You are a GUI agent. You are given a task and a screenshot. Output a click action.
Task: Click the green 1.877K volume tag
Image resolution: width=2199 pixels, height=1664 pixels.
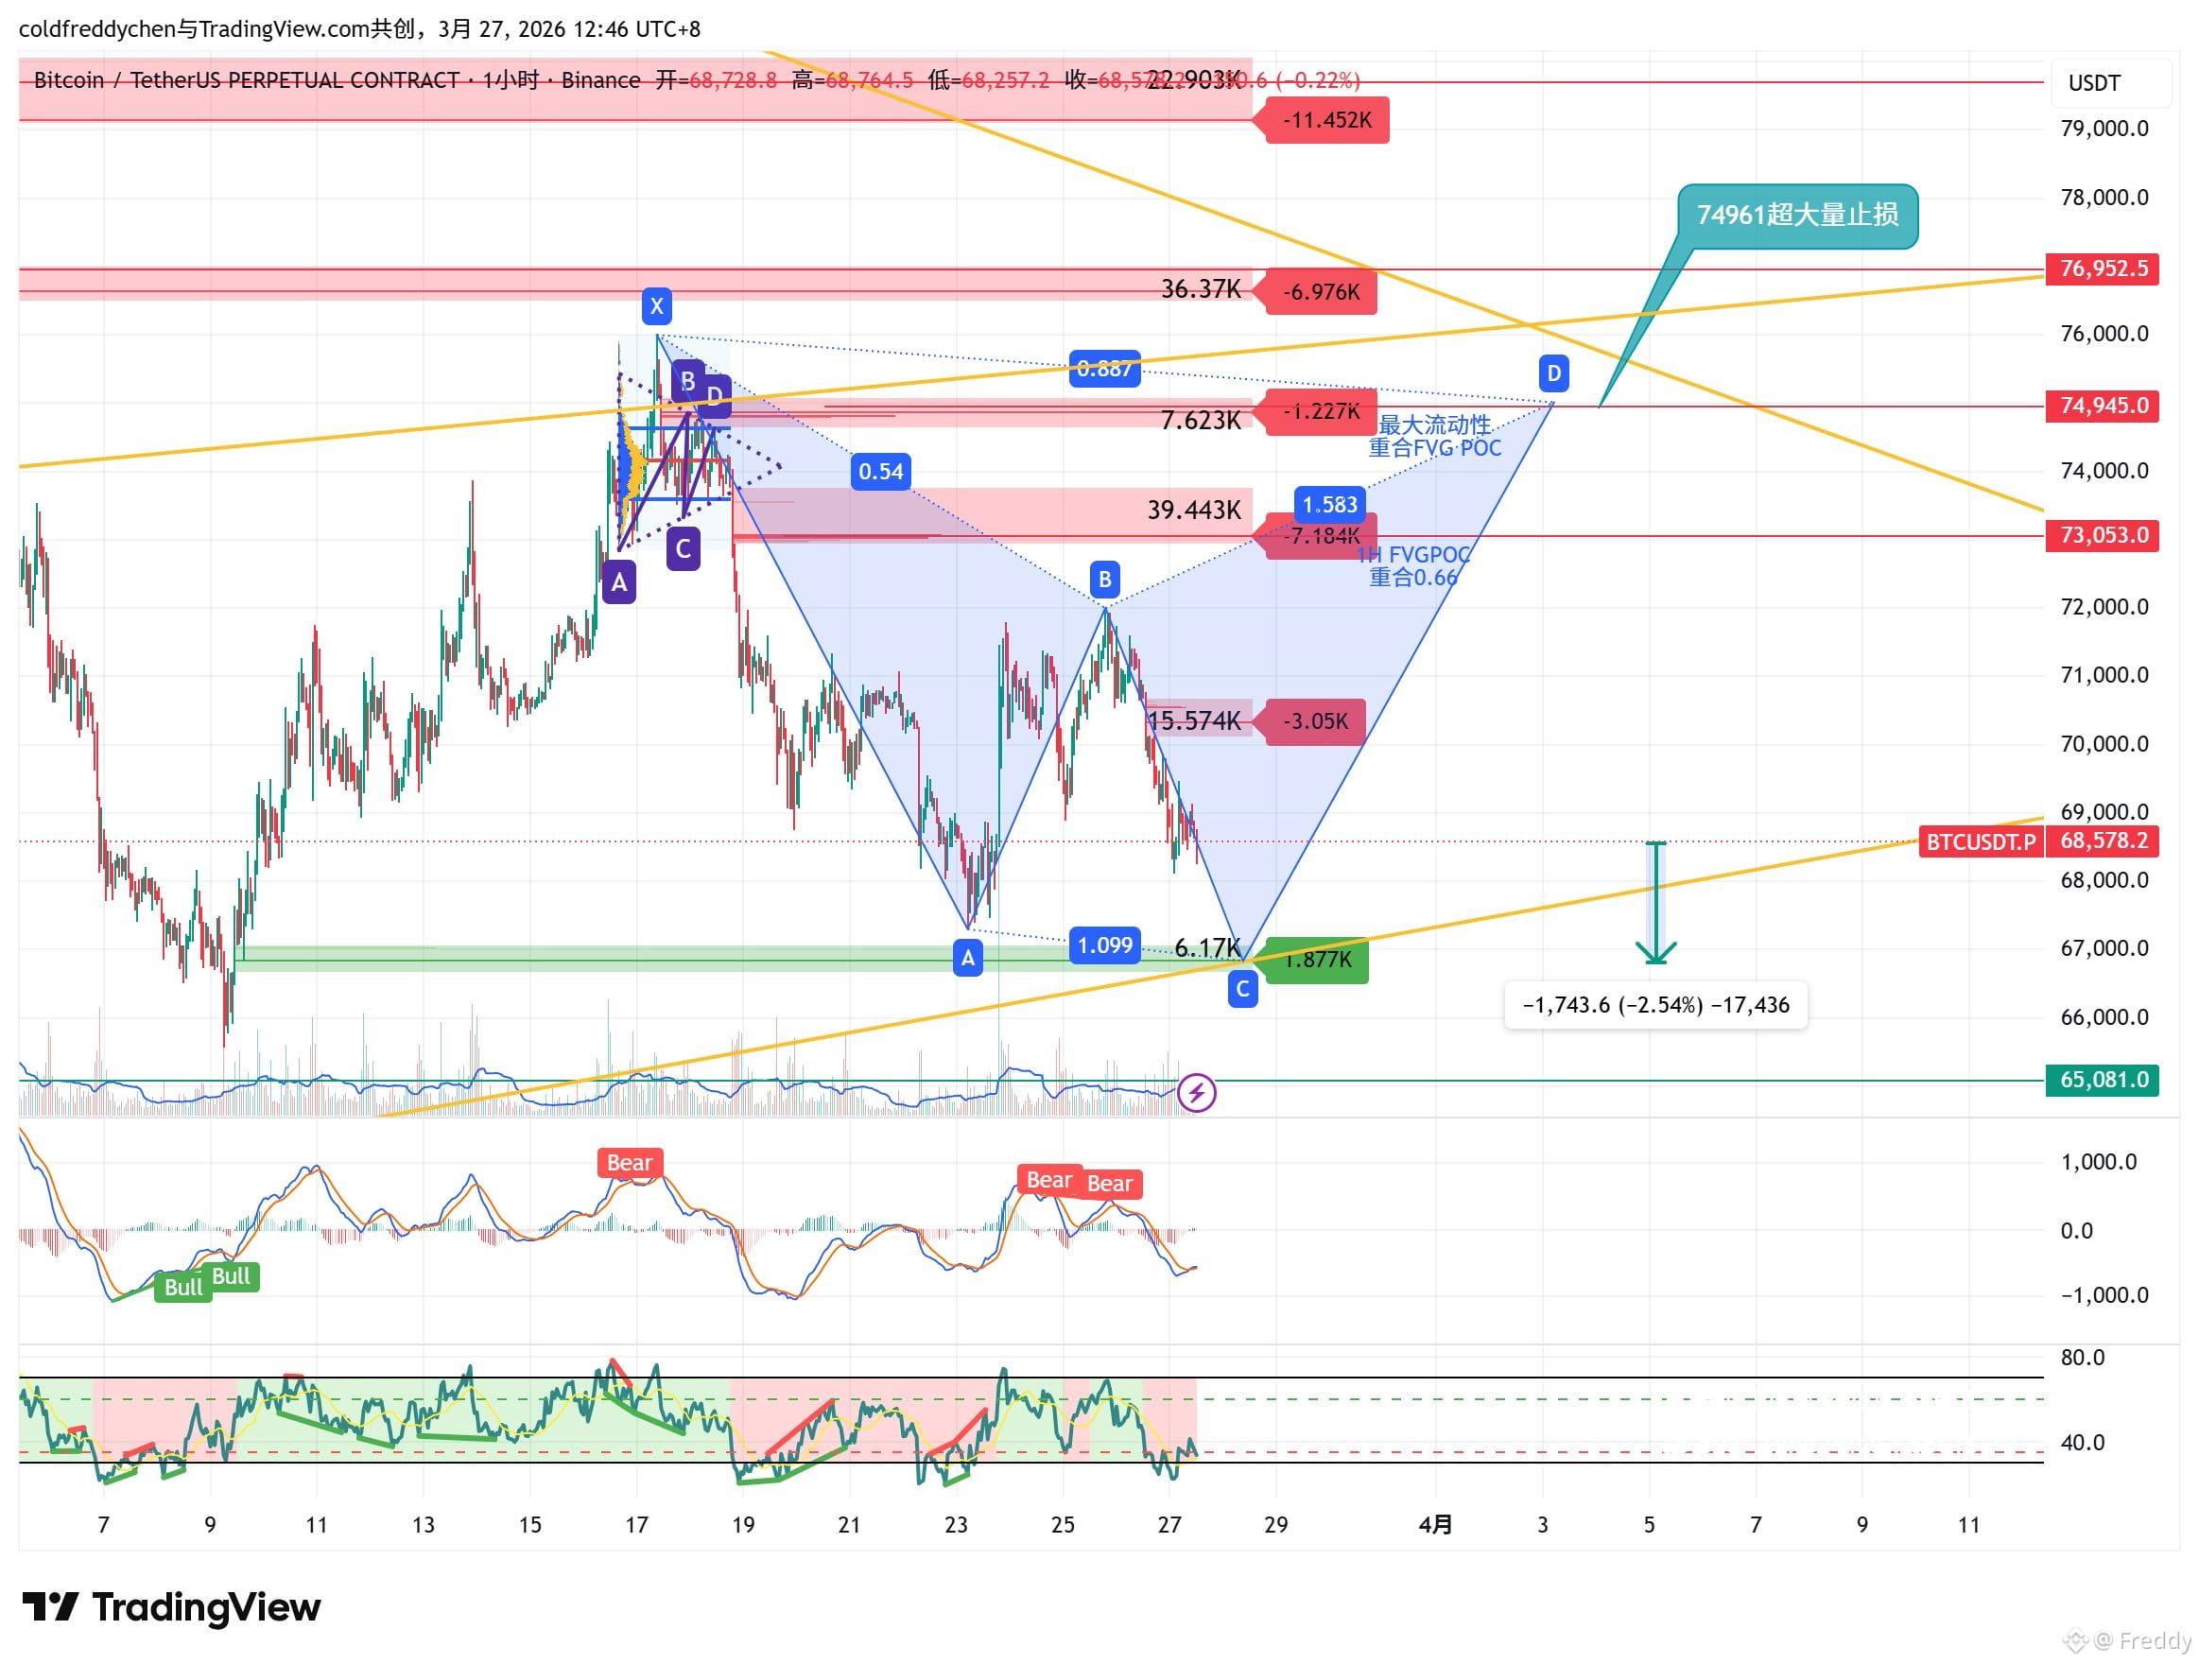click(x=1312, y=961)
